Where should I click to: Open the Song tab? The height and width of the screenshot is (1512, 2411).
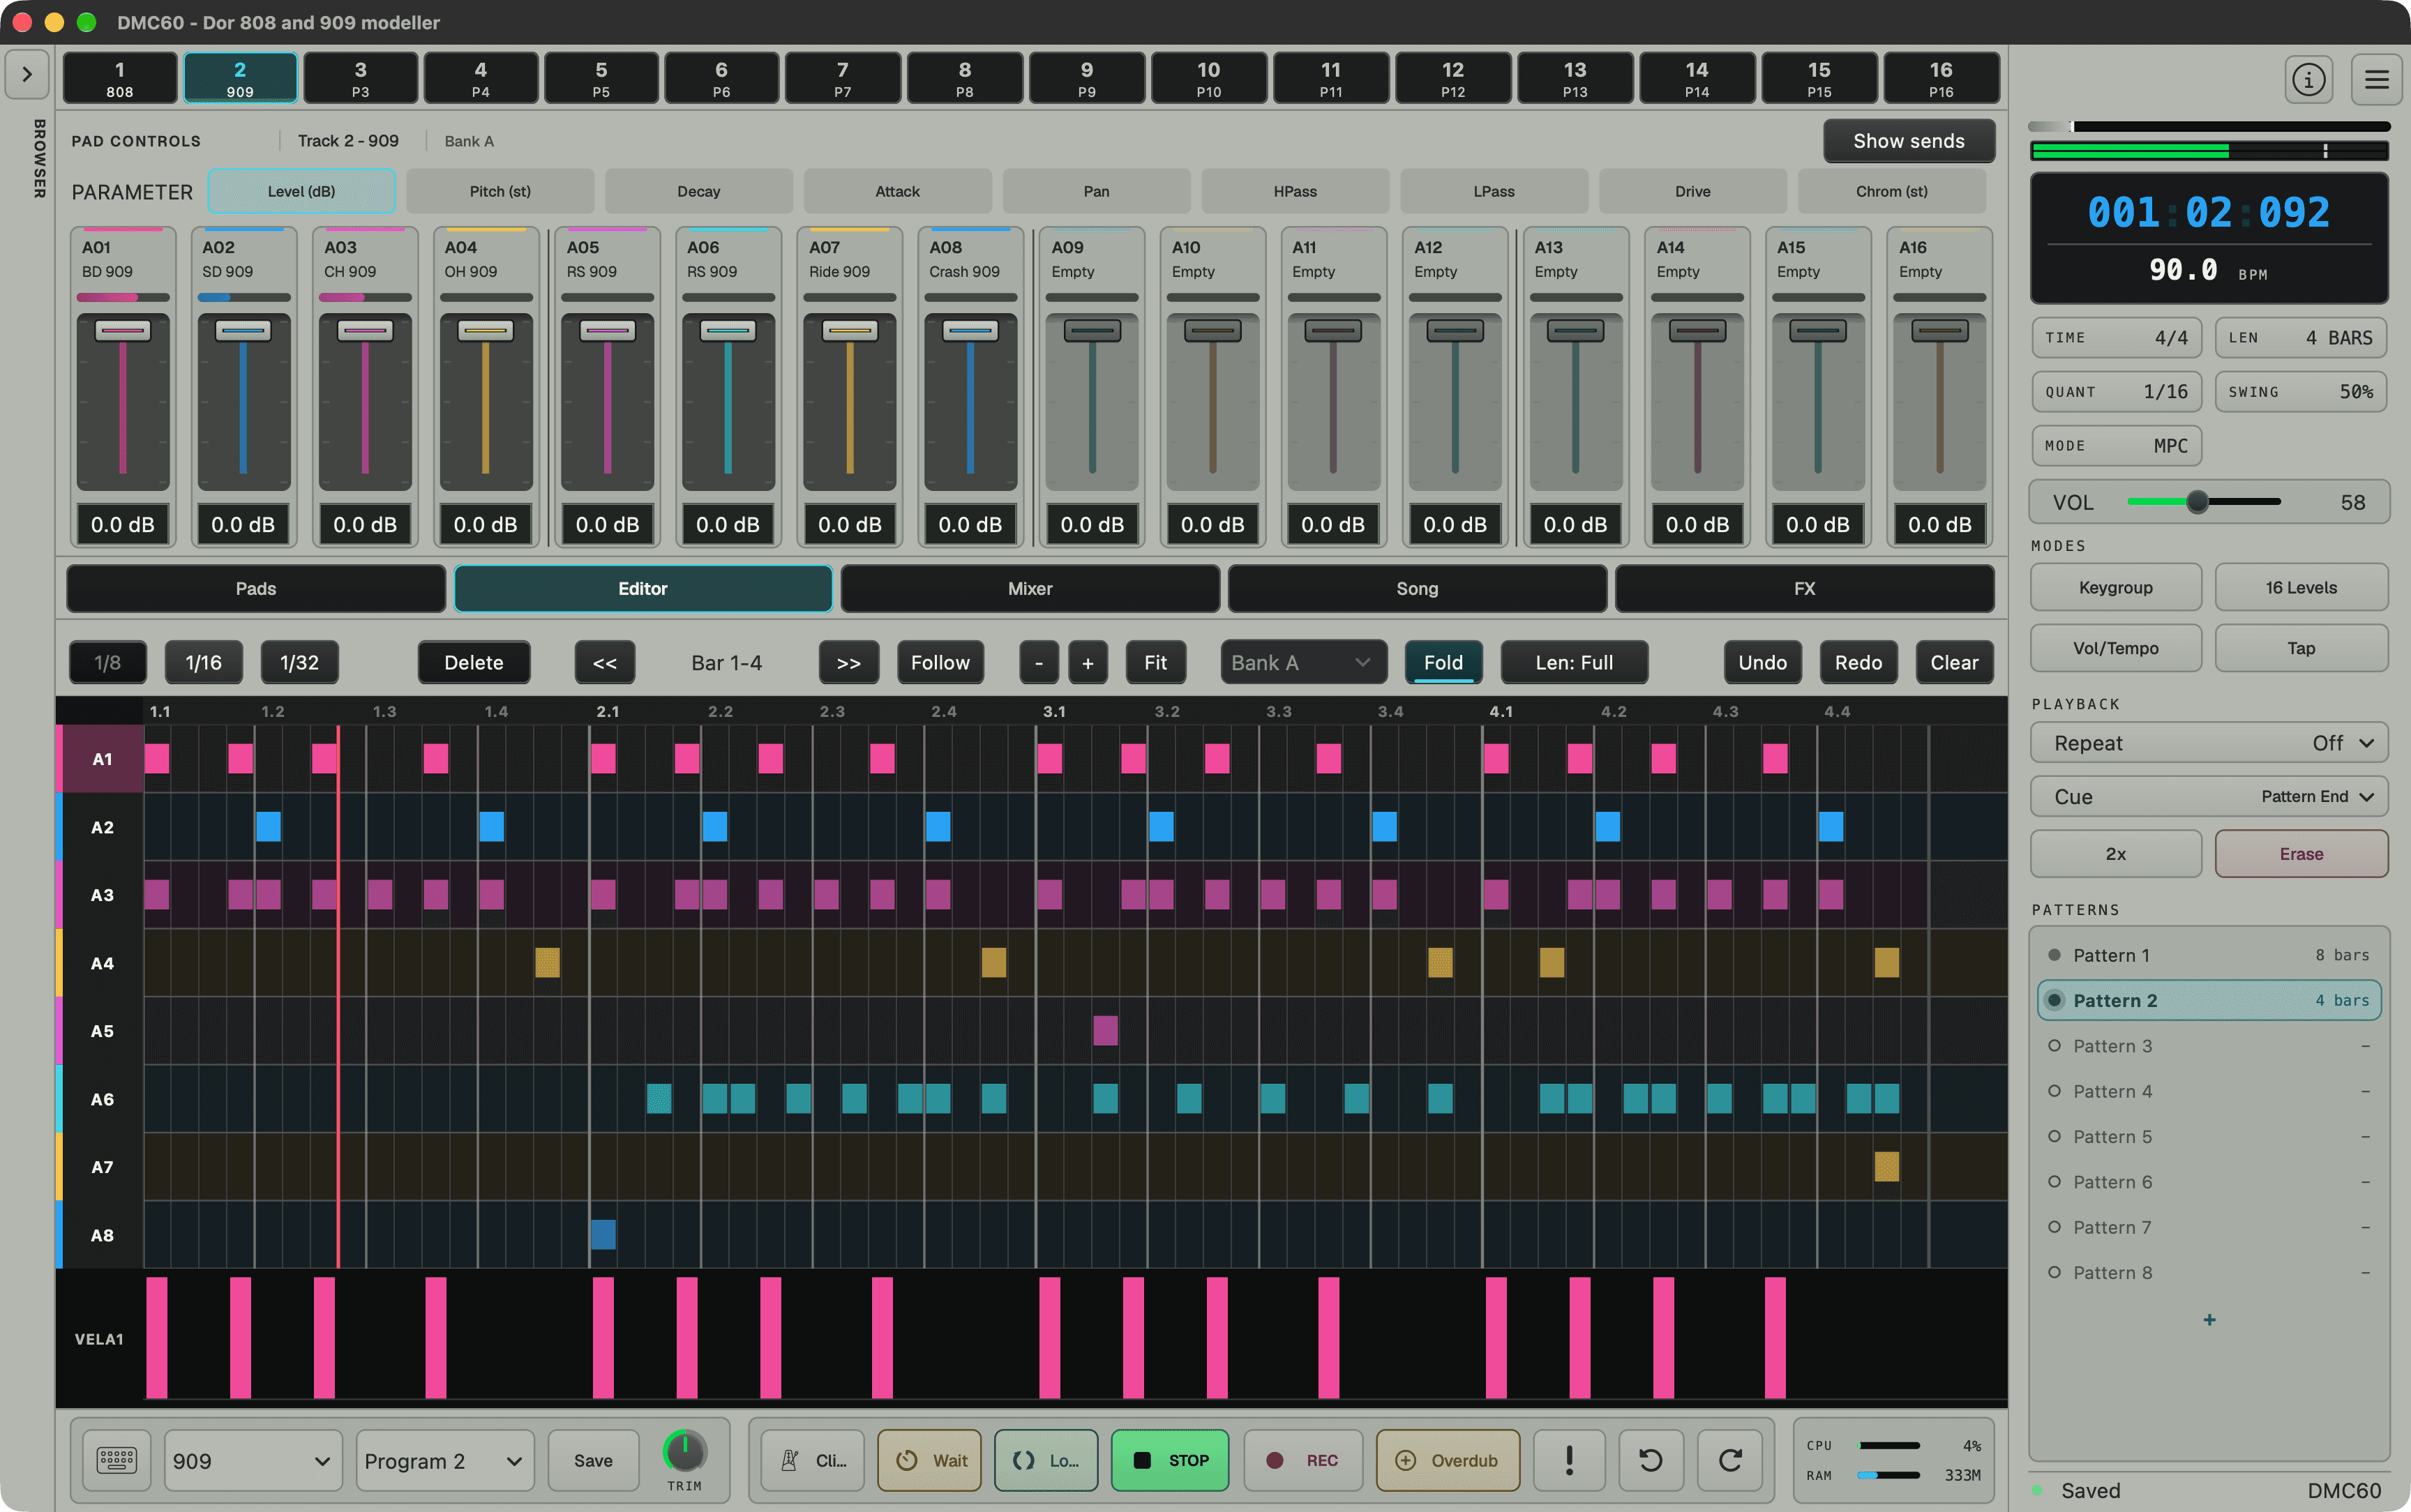pyautogui.click(x=1417, y=588)
